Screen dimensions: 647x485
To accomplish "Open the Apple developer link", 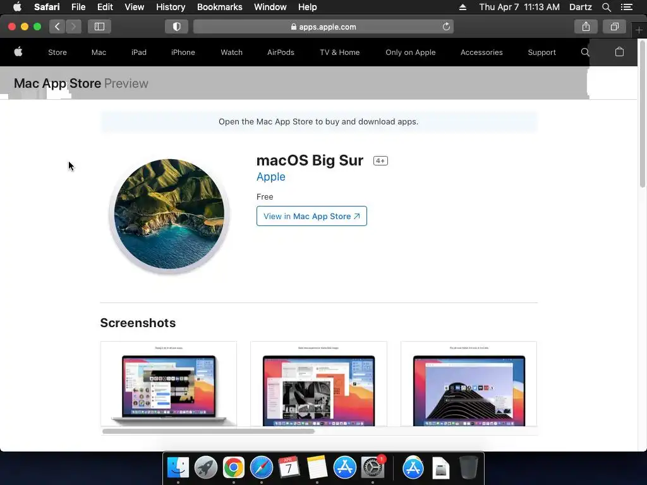I will point(270,177).
